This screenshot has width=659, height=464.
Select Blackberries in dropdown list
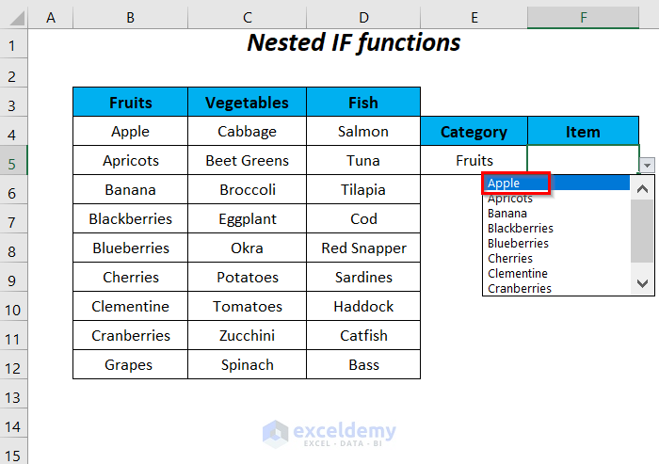[x=521, y=229]
